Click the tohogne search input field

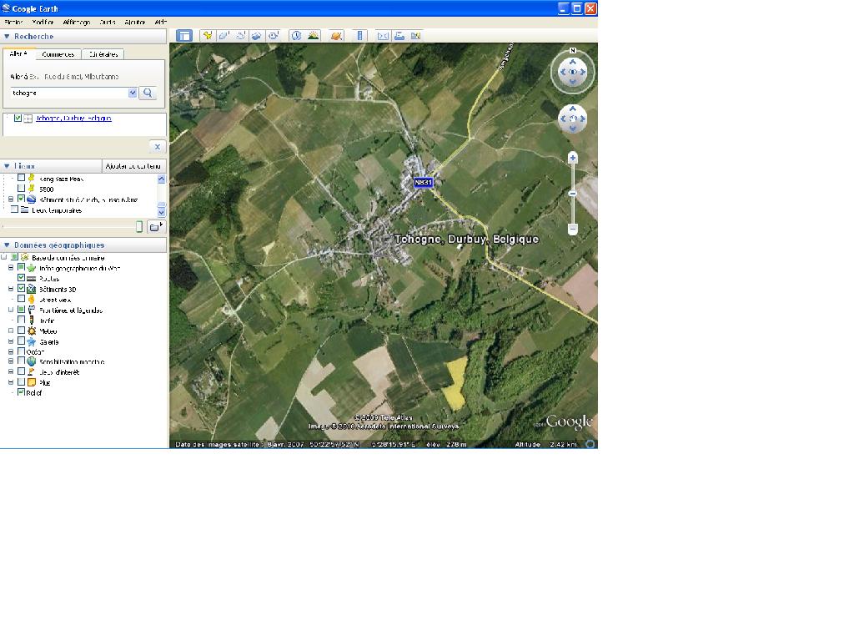(68, 93)
